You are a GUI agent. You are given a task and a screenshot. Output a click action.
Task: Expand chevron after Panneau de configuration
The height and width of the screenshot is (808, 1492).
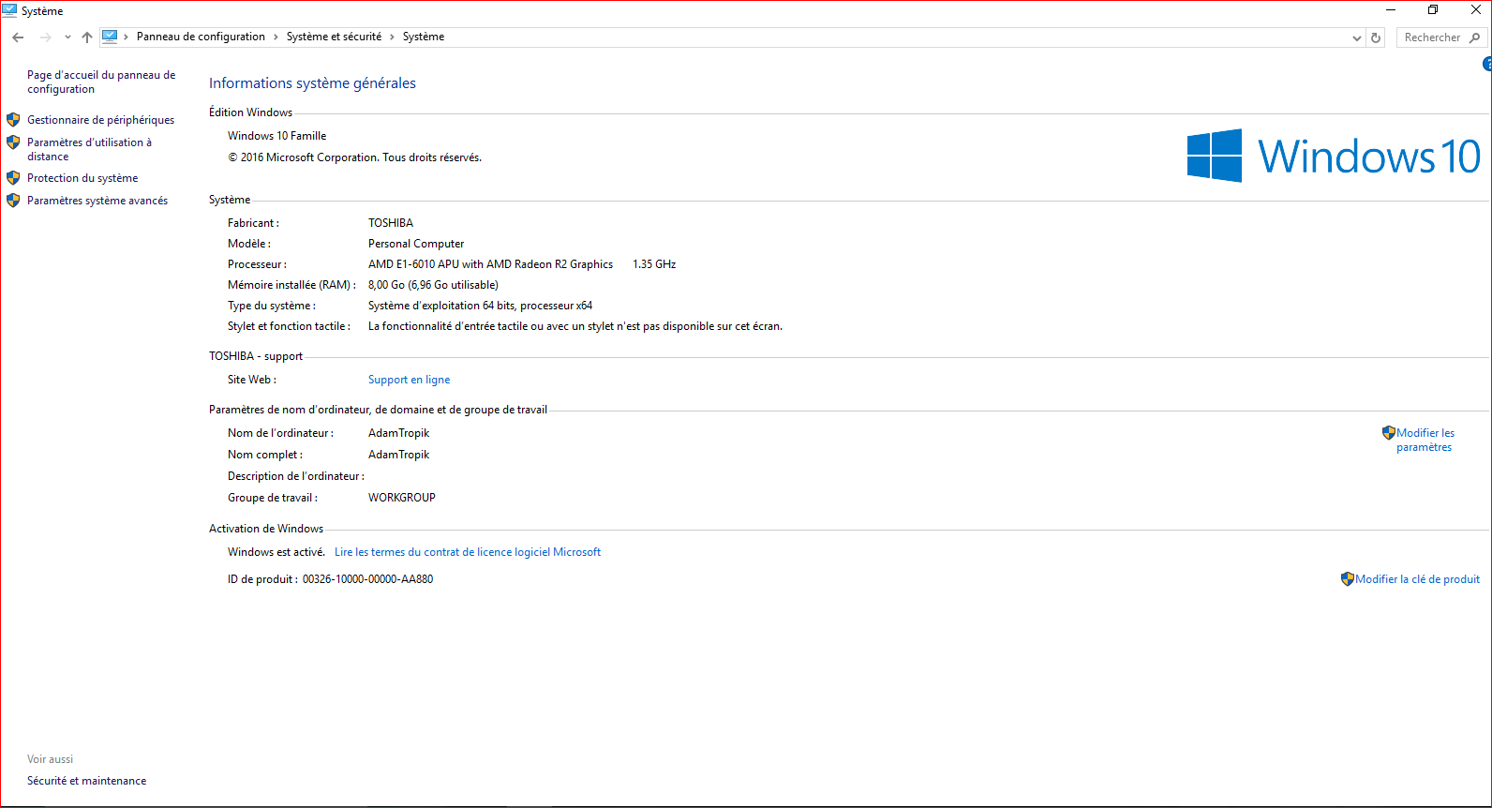coord(276,37)
